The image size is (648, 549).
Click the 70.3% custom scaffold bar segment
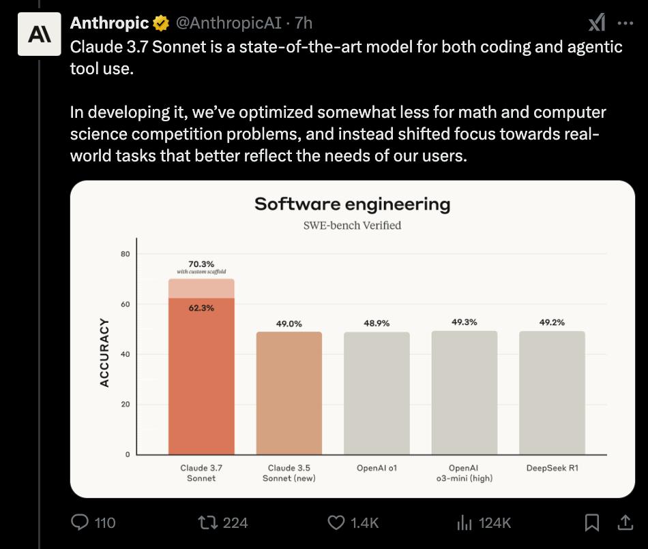point(201,288)
